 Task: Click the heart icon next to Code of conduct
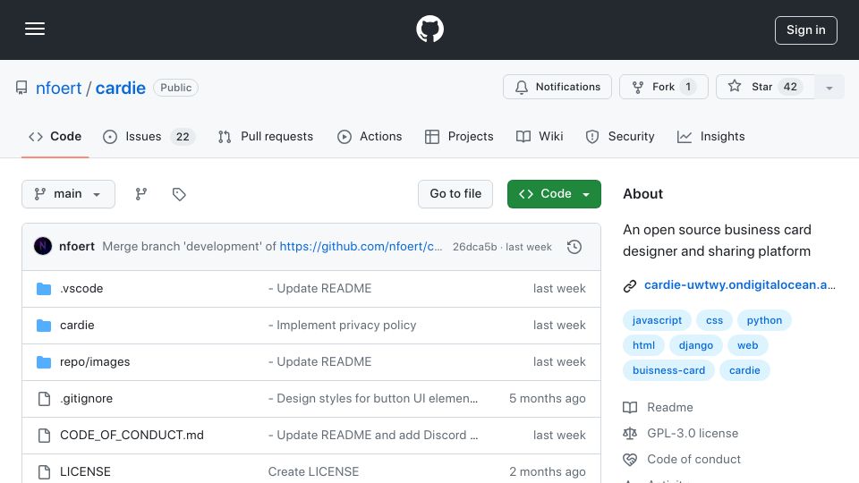(x=630, y=459)
